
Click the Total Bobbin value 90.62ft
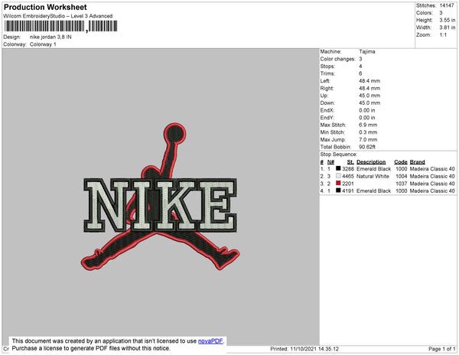point(367,147)
